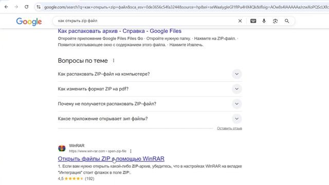The image size is (329, 185).
Task: Click the 'Вопросы по теме' heading
Action: tap(83, 61)
